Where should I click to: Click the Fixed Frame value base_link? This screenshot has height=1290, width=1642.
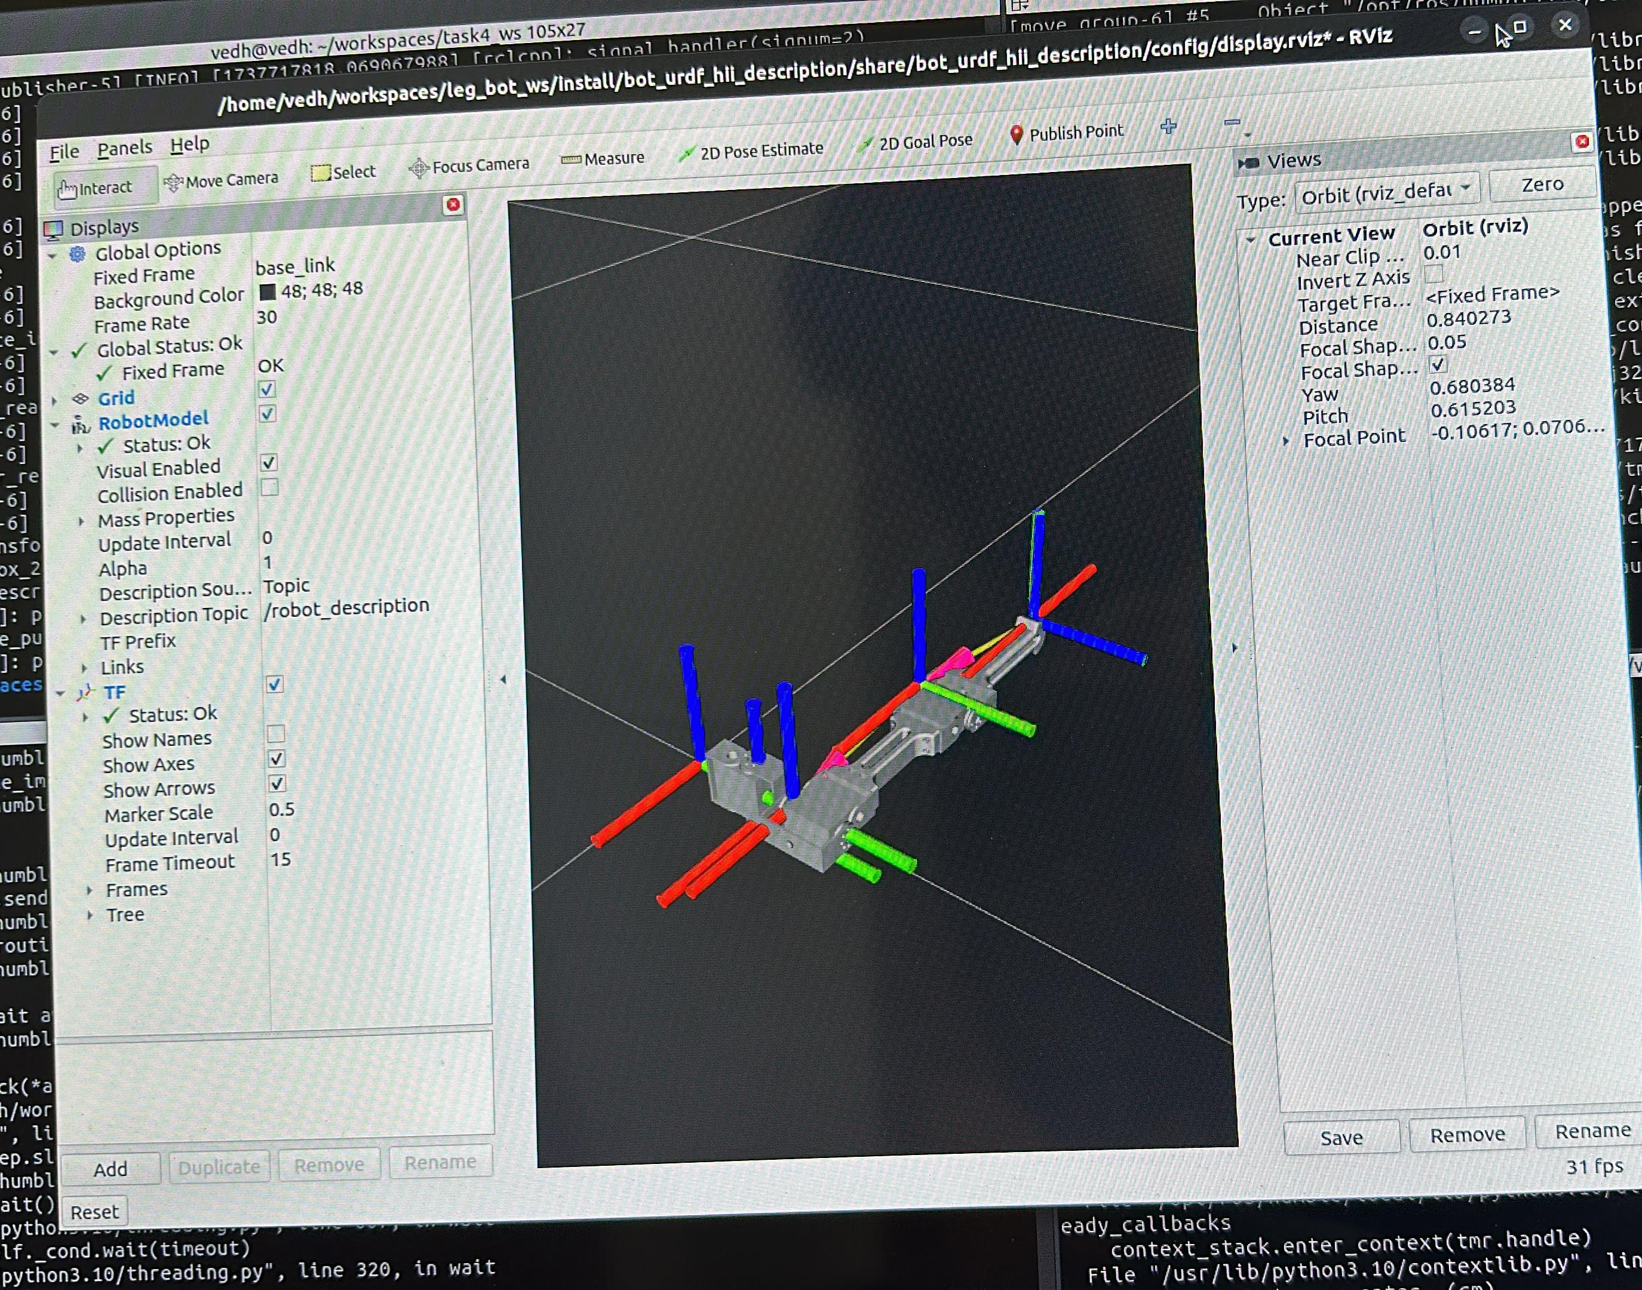tap(295, 266)
